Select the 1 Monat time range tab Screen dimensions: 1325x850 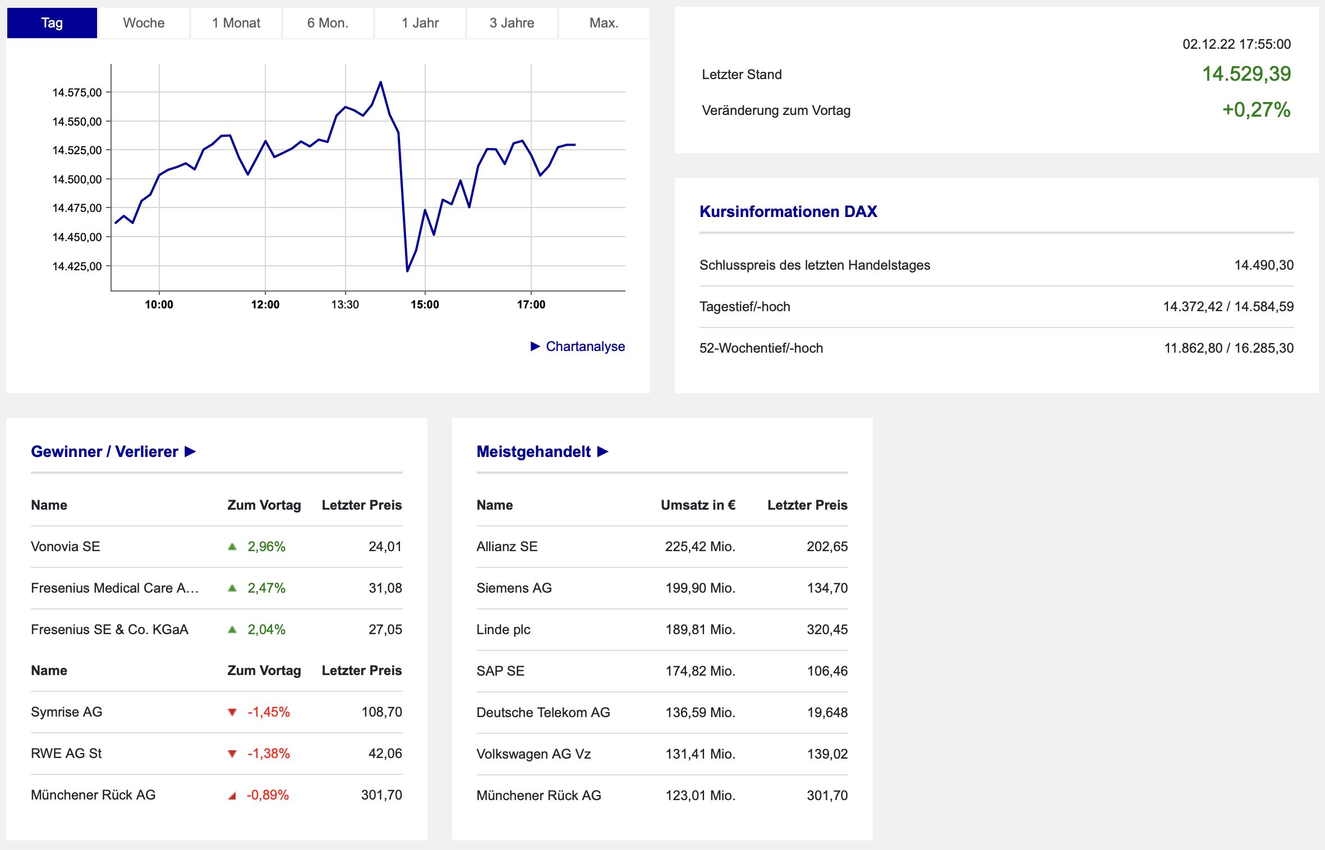click(236, 23)
